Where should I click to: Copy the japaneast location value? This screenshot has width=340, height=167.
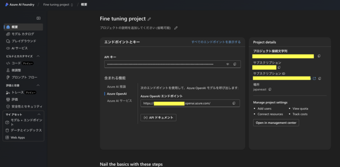click(x=270, y=89)
